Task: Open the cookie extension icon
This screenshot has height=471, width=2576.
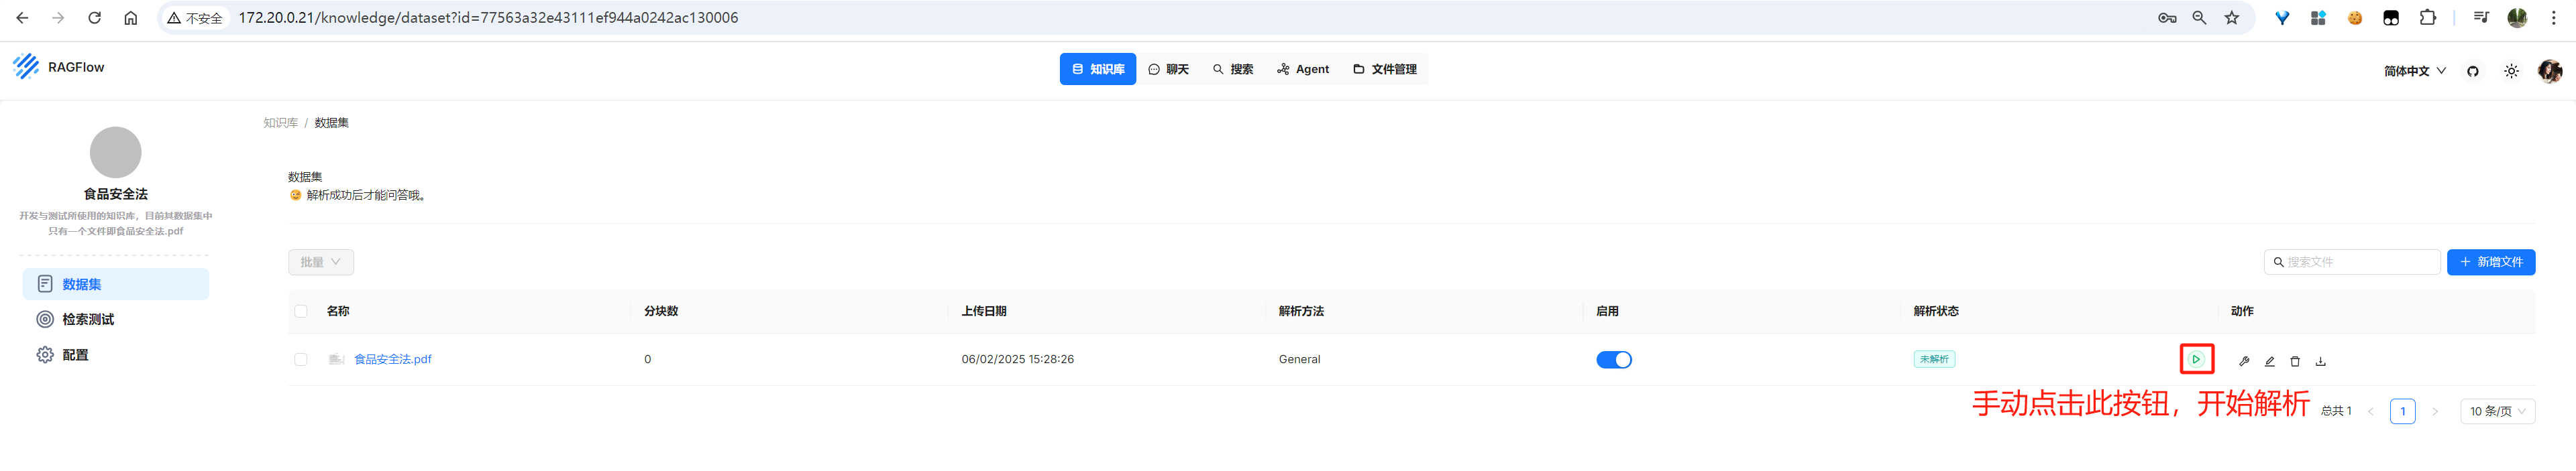Action: point(2355,18)
